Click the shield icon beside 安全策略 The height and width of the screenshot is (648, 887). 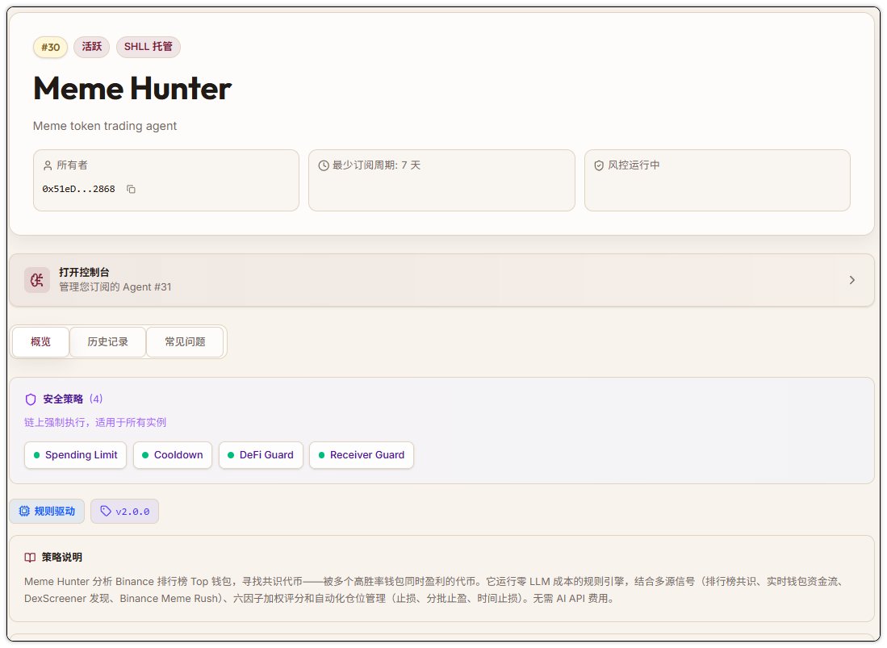pos(31,399)
